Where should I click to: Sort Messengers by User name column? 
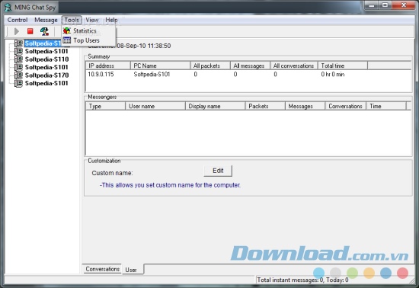click(155, 106)
